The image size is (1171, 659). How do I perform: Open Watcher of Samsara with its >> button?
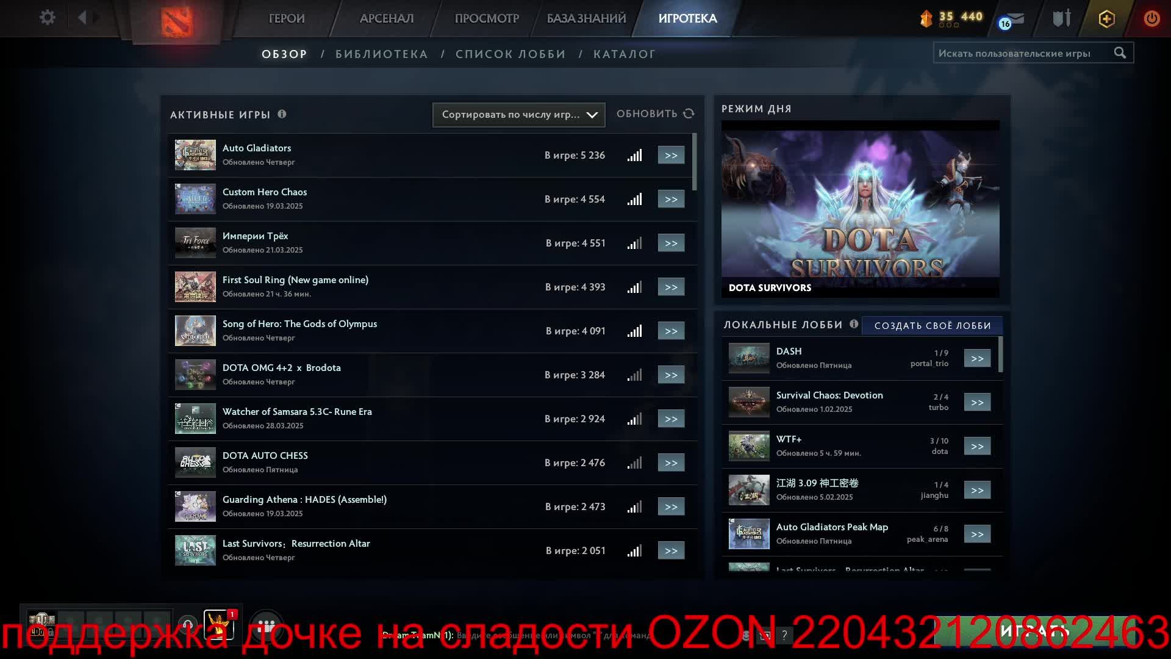(671, 419)
